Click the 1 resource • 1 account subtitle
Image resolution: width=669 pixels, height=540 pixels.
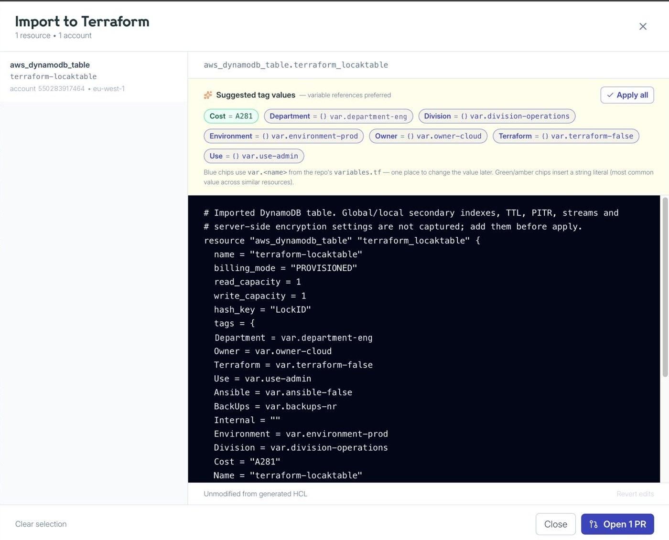pos(54,36)
